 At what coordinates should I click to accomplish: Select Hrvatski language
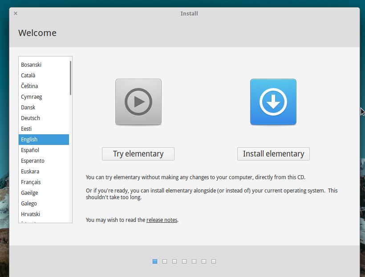click(44, 214)
